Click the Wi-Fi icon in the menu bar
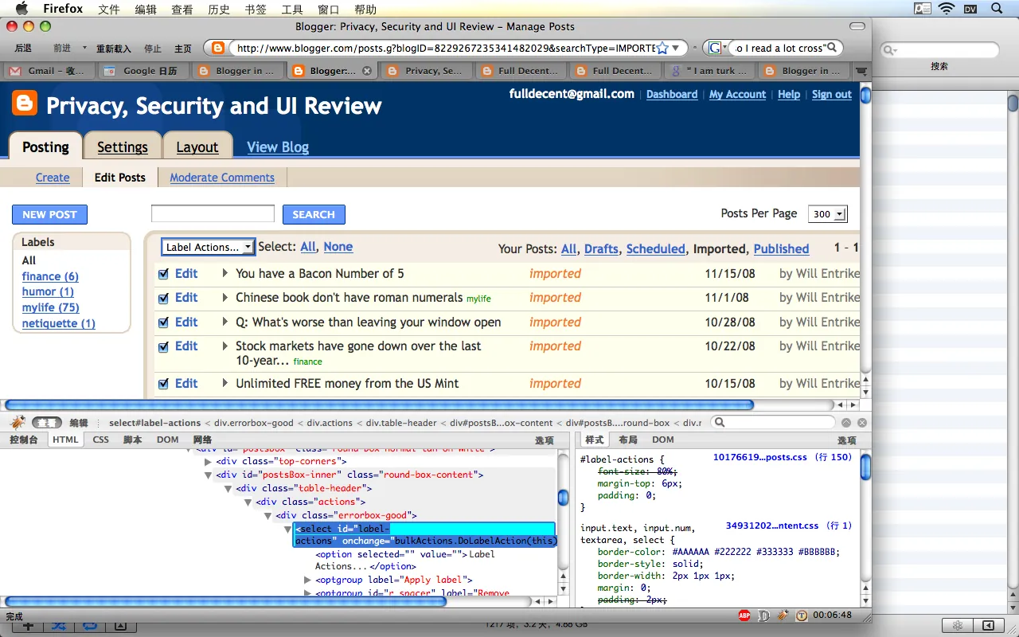1019x637 pixels. click(947, 9)
